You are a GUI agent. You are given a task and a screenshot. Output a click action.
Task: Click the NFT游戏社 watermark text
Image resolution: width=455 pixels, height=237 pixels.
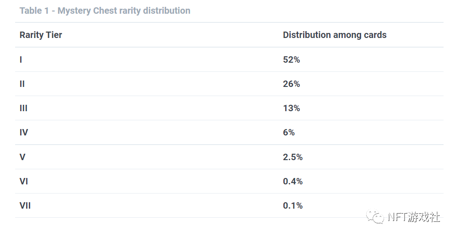tap(414, 217)
